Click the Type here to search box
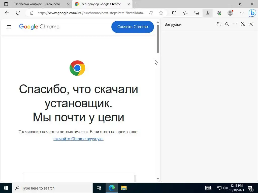Viewport: 258px width, 193px height. [52, 188]
